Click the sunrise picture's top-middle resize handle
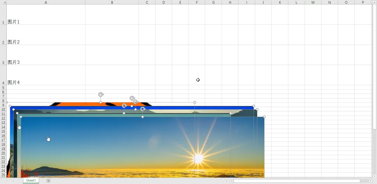The image size is (377, 184). tap(142, 117)
